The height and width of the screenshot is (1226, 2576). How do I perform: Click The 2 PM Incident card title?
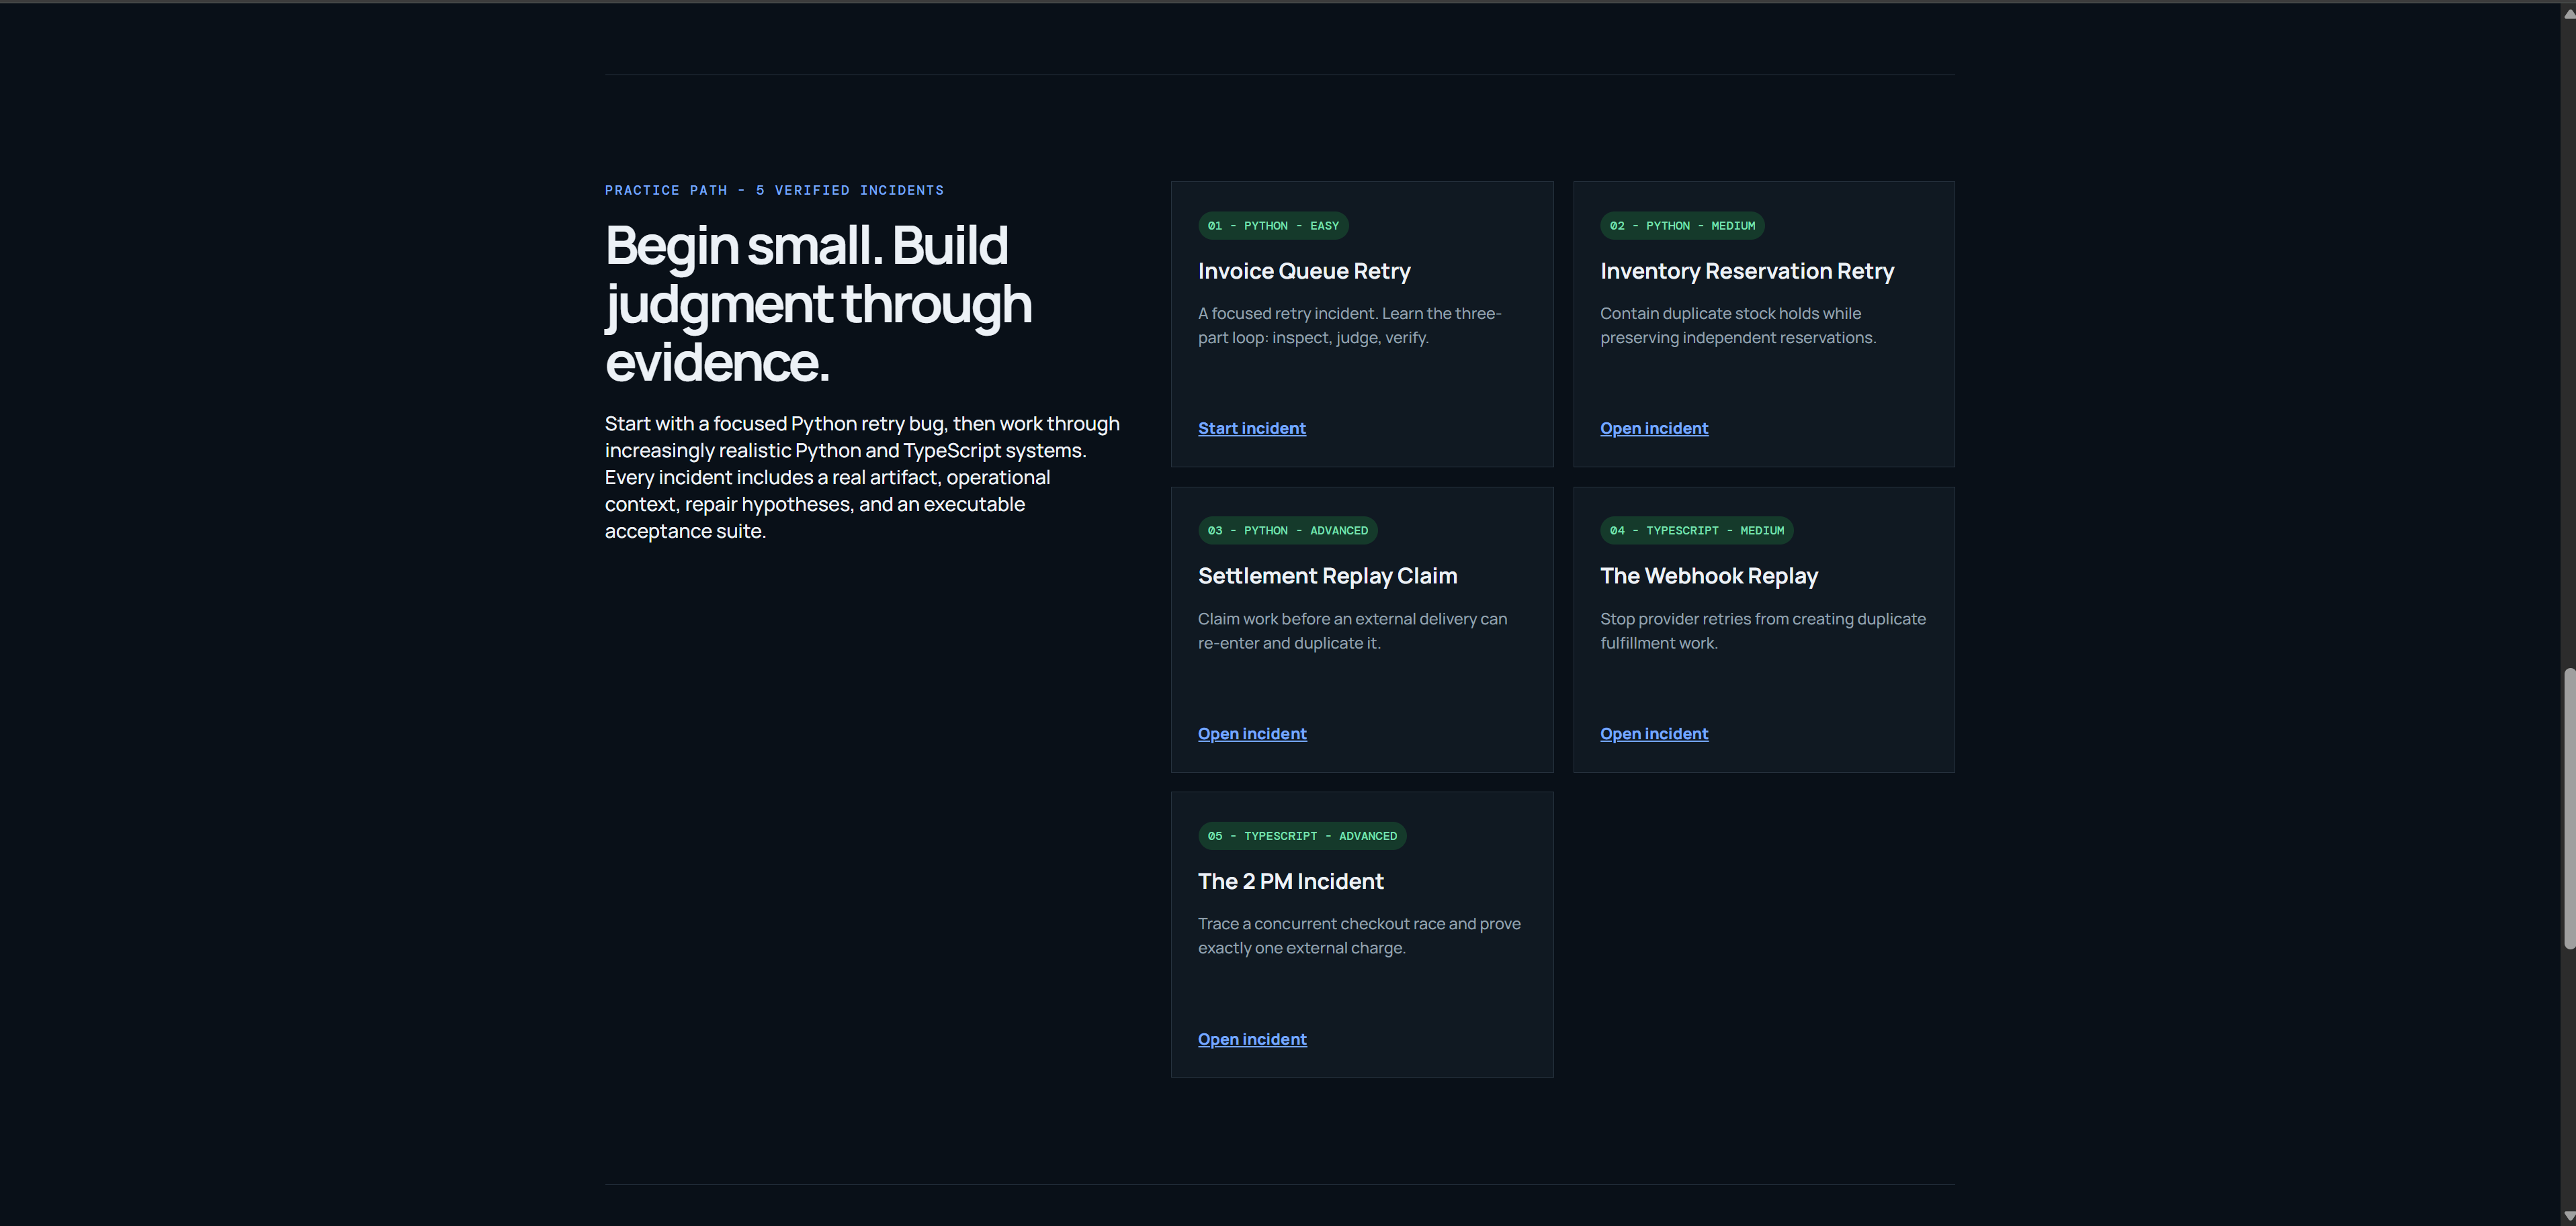[x=1290, y=882]
